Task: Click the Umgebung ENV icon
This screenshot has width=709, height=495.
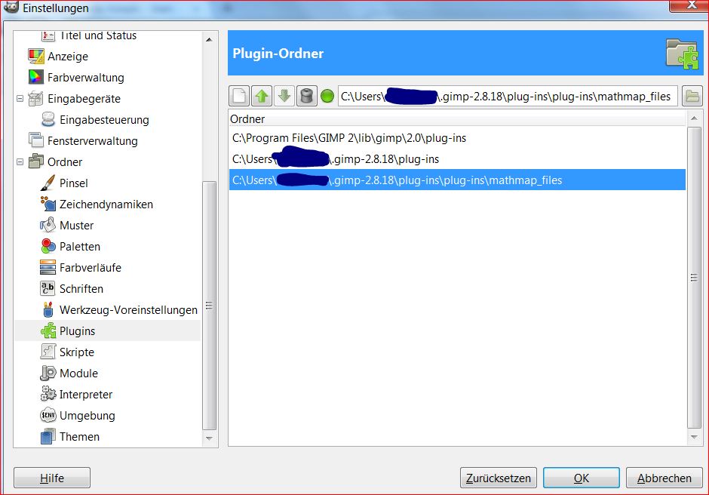Action: (x=48, y=415)
